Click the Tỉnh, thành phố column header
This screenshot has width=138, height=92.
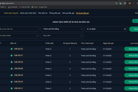[87, 43]
